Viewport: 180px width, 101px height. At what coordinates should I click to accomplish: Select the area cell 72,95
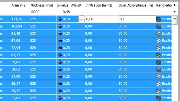tap(16, 48)
